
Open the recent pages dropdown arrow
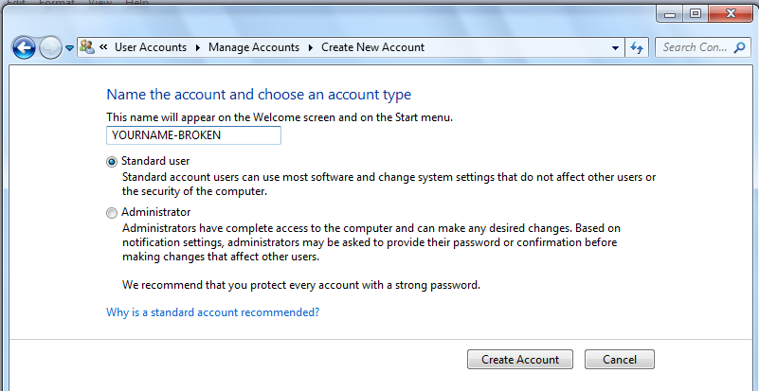[x=69, y=48]
